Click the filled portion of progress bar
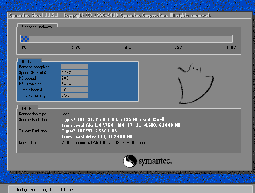Image resolution: width=255 pixels, height=193 pixels. click(25, 39)
